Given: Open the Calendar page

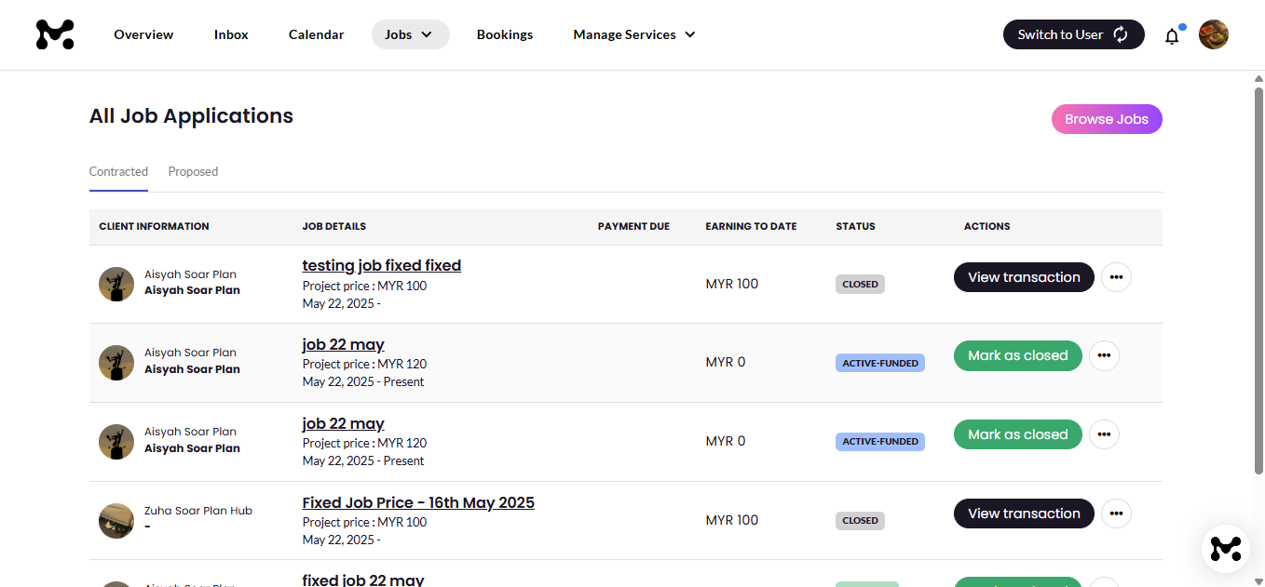Looking at the screenshot, I should (316, 34).
